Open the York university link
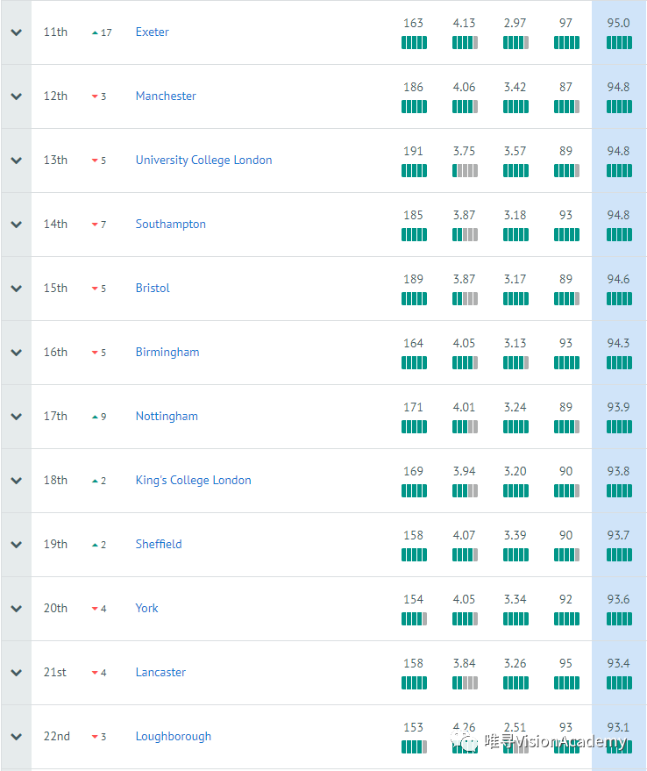Viewport: 647px width, 771px height. pos(146,608)
